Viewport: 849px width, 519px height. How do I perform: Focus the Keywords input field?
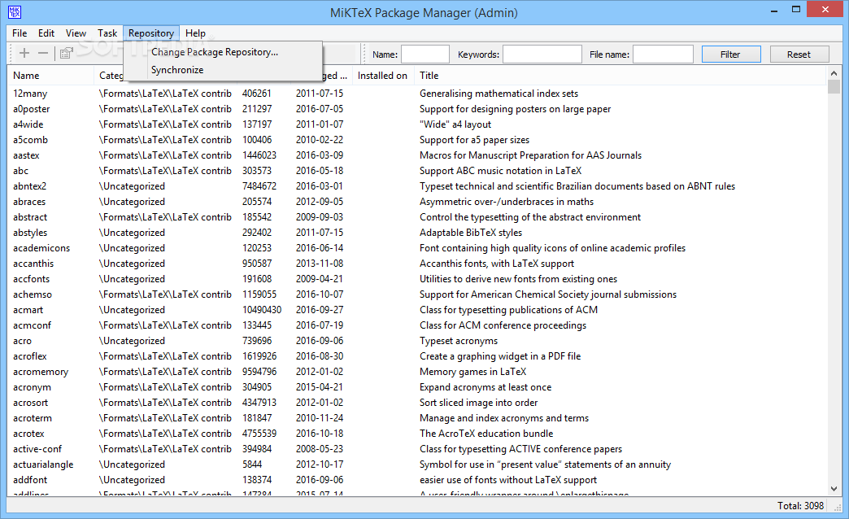542,55
